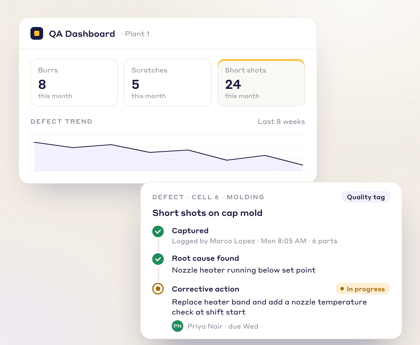420x345 pixels.
Task: Click the Corrective action in-progress step icon
Action: coord(158,289)
